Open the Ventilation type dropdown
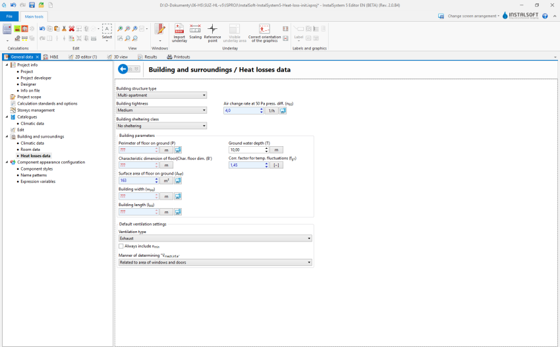 (x=215, y=238)
